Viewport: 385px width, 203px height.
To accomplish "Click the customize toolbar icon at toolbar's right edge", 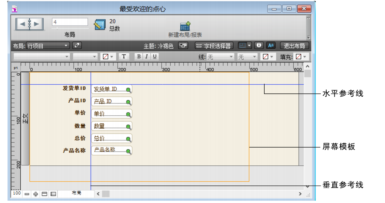I will 309,37.
